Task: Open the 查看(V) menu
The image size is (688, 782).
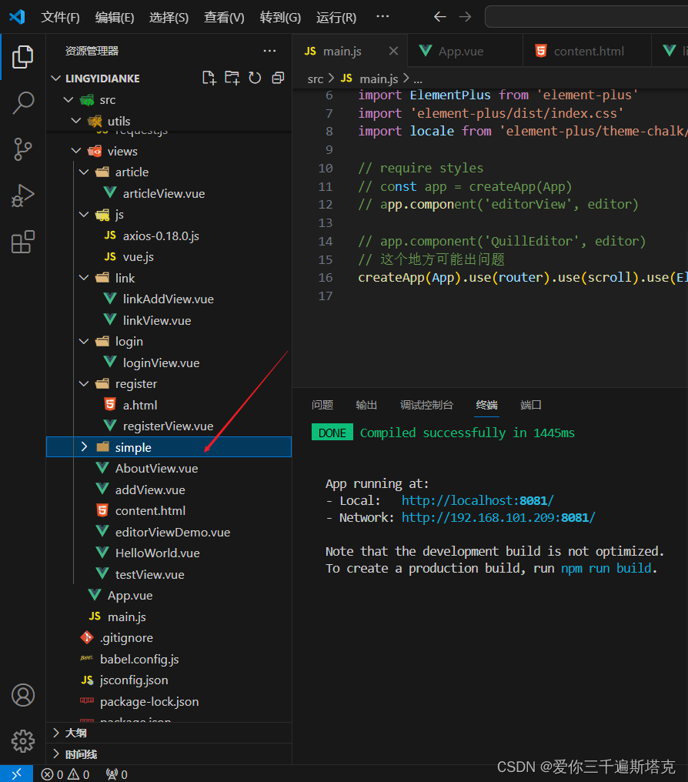Action: 224,17
